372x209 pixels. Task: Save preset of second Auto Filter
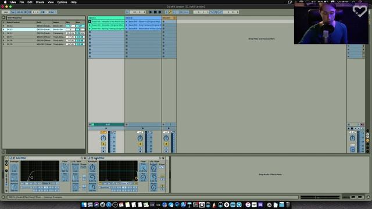[x=163, y=158]
